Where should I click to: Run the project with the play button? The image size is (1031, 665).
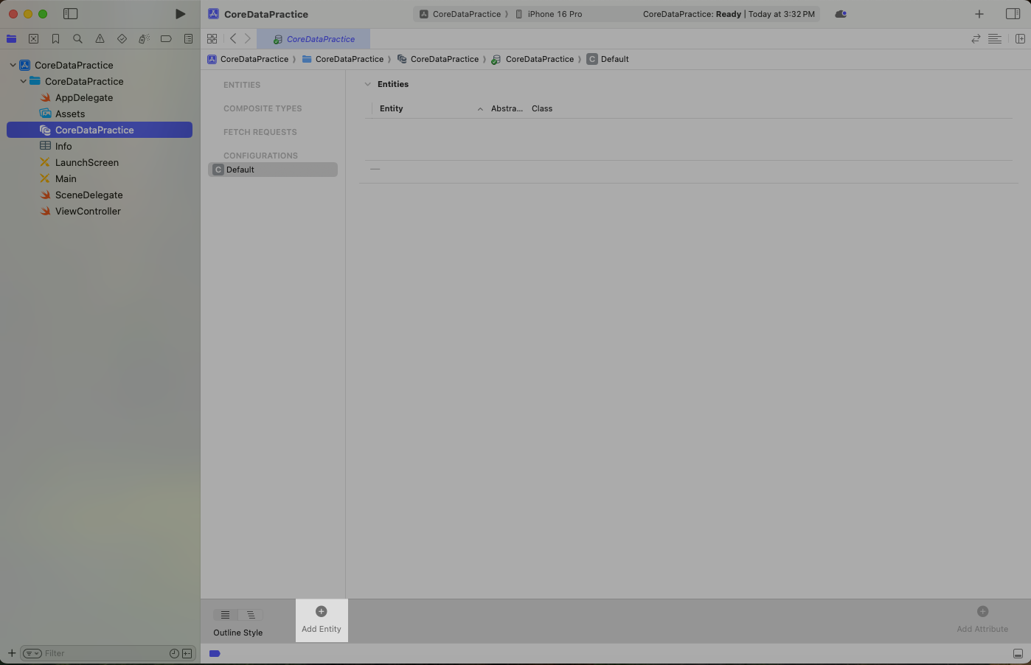(180, 14)
